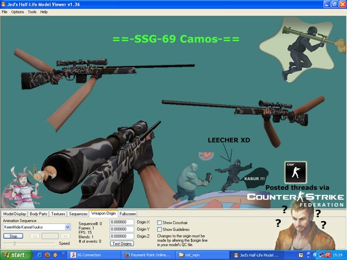Expand the quick launch overflow chevron

click(x=63, y=253)
